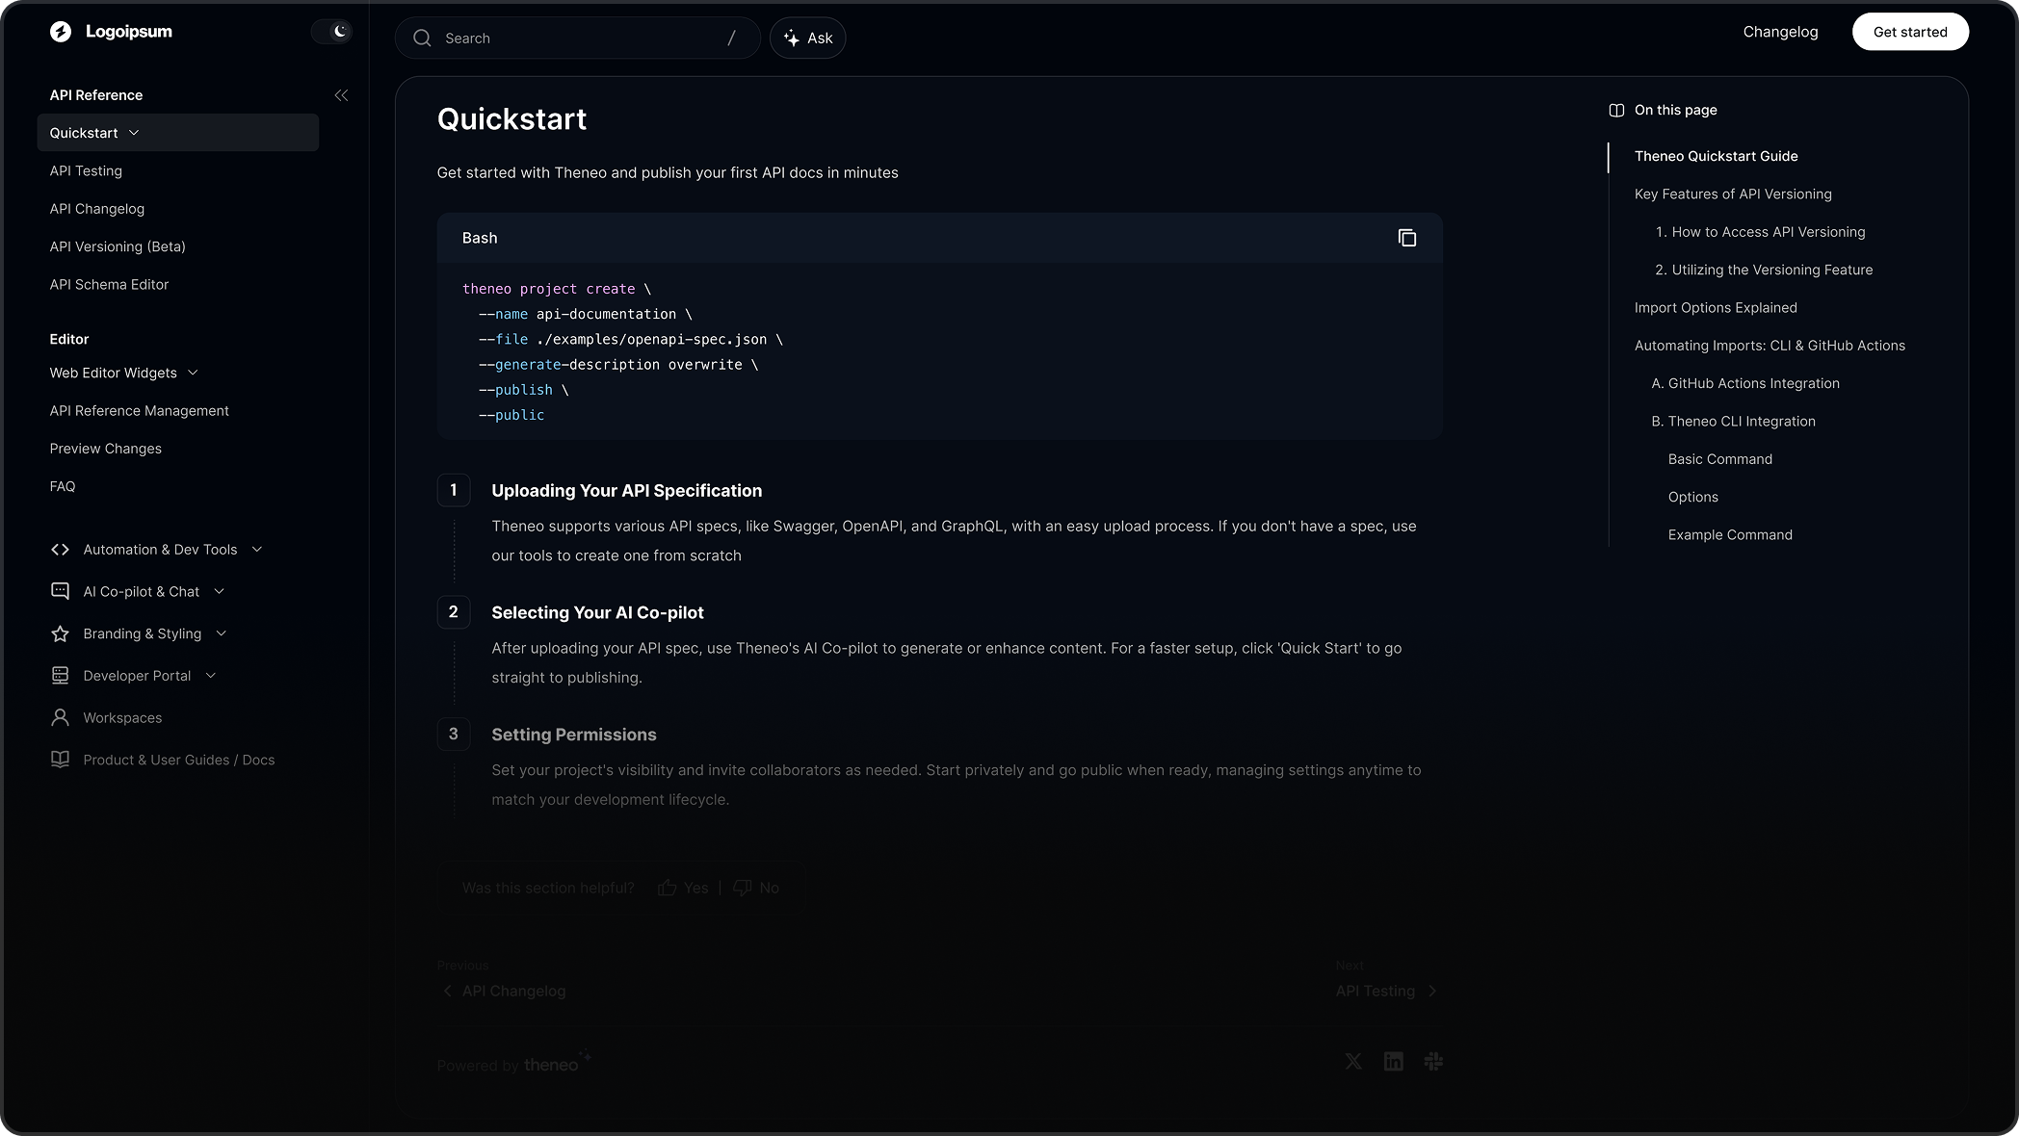The height and width of the screenshot is (1136, 2019).
Task: Go to API Schema Editor page
Action: 109,285
